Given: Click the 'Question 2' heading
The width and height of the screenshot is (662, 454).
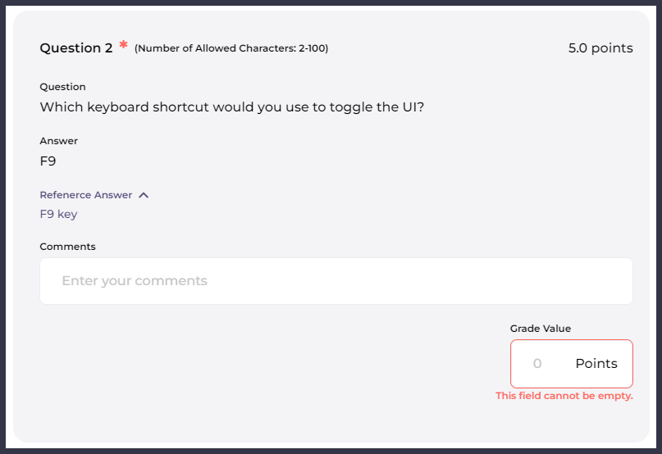Looking at the screenshot, I should click(75, 48).
